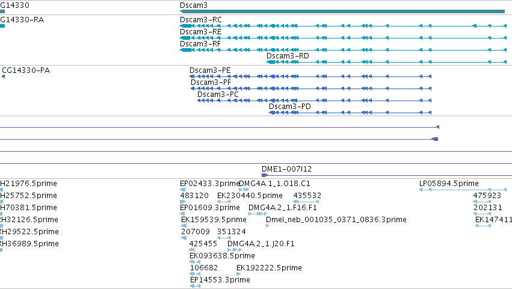Click the CG14330-PA protein label

click(26, 70)
